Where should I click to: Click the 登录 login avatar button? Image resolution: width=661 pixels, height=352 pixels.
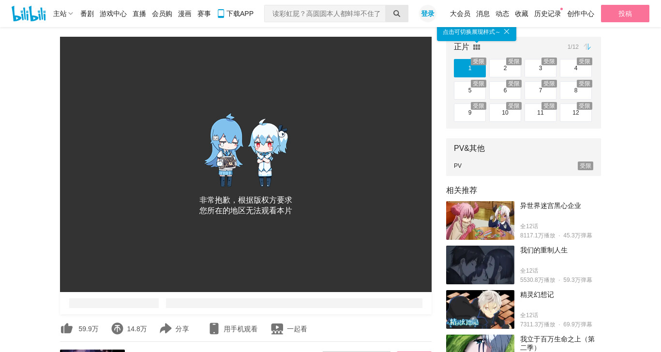point(428,14)
